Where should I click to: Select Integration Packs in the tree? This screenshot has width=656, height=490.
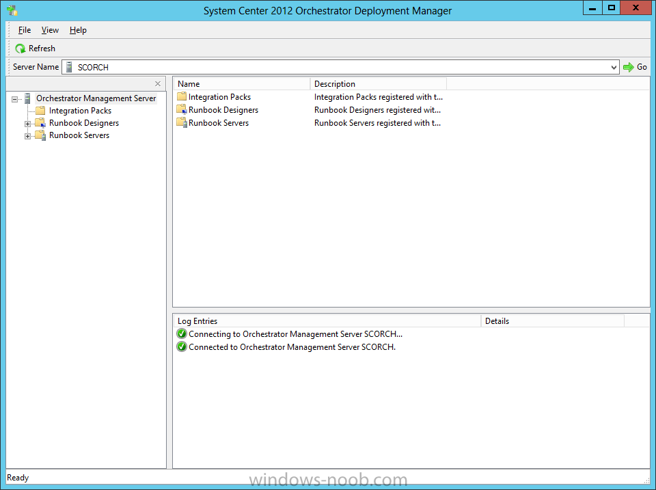(x=80, y=111)
